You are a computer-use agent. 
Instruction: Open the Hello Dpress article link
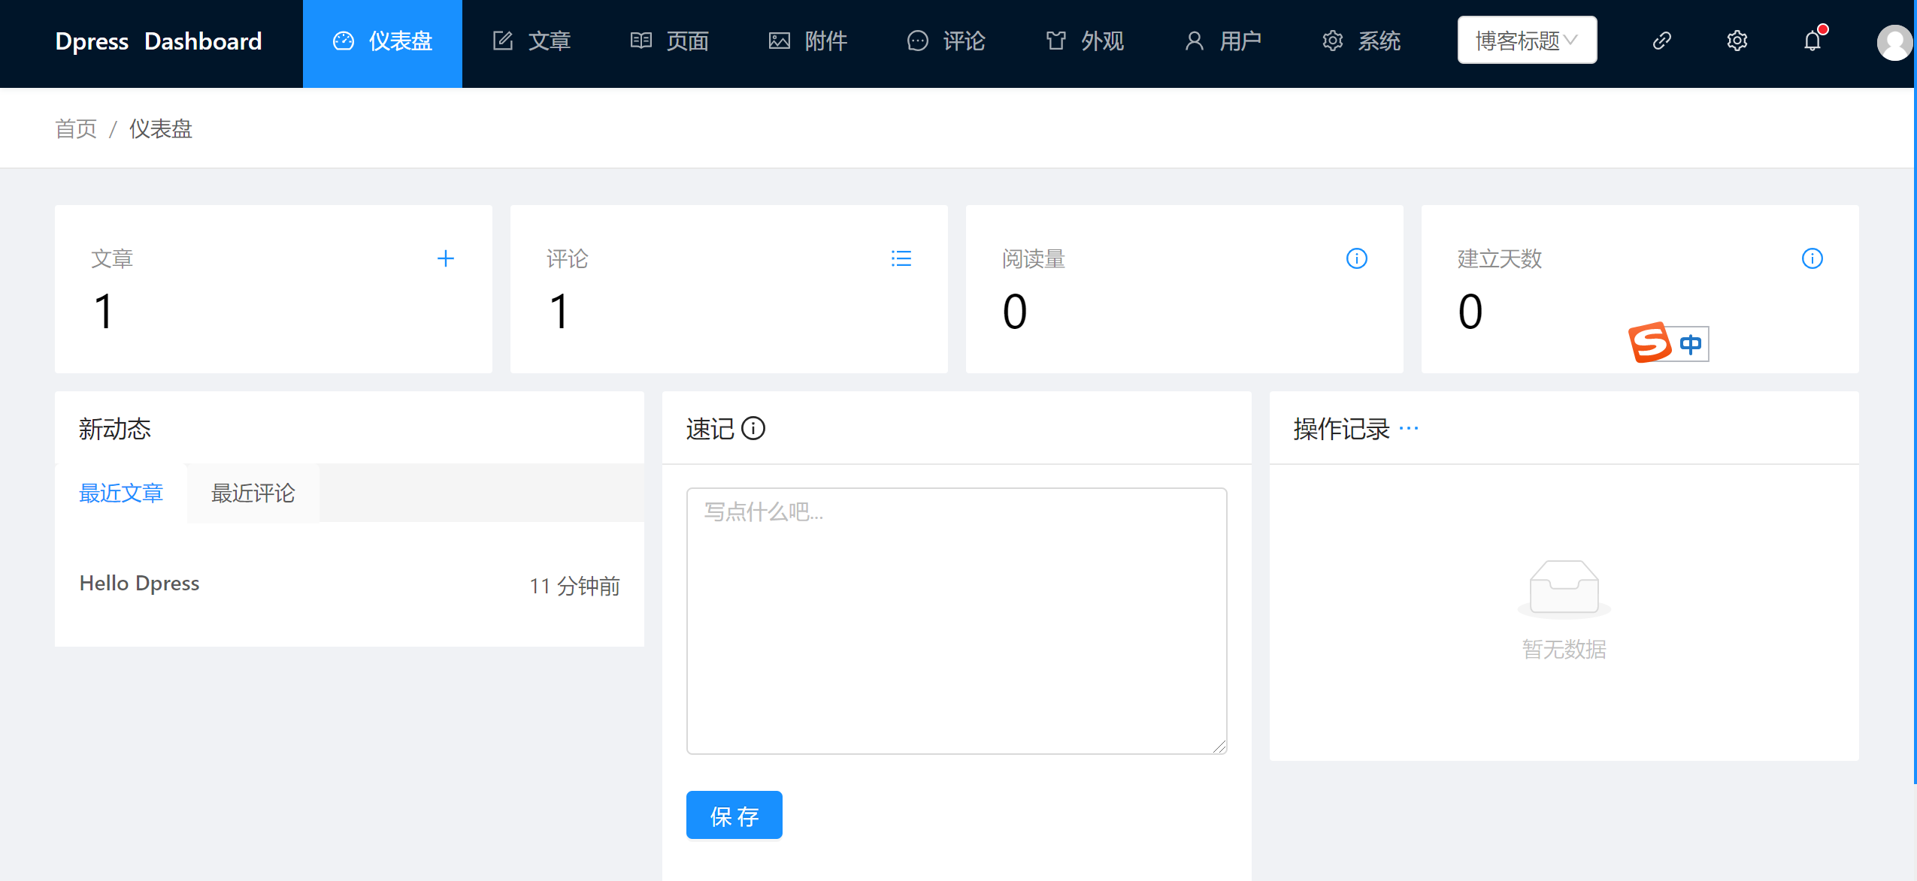click(140, 584)
